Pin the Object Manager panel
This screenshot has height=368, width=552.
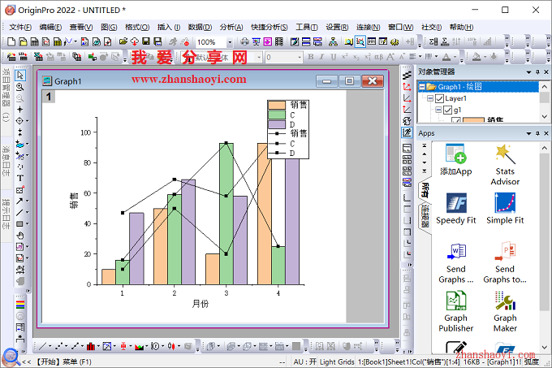coord(537,71)
